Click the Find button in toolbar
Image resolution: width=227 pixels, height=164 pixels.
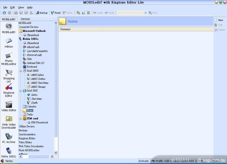click(x=153, y=13)
